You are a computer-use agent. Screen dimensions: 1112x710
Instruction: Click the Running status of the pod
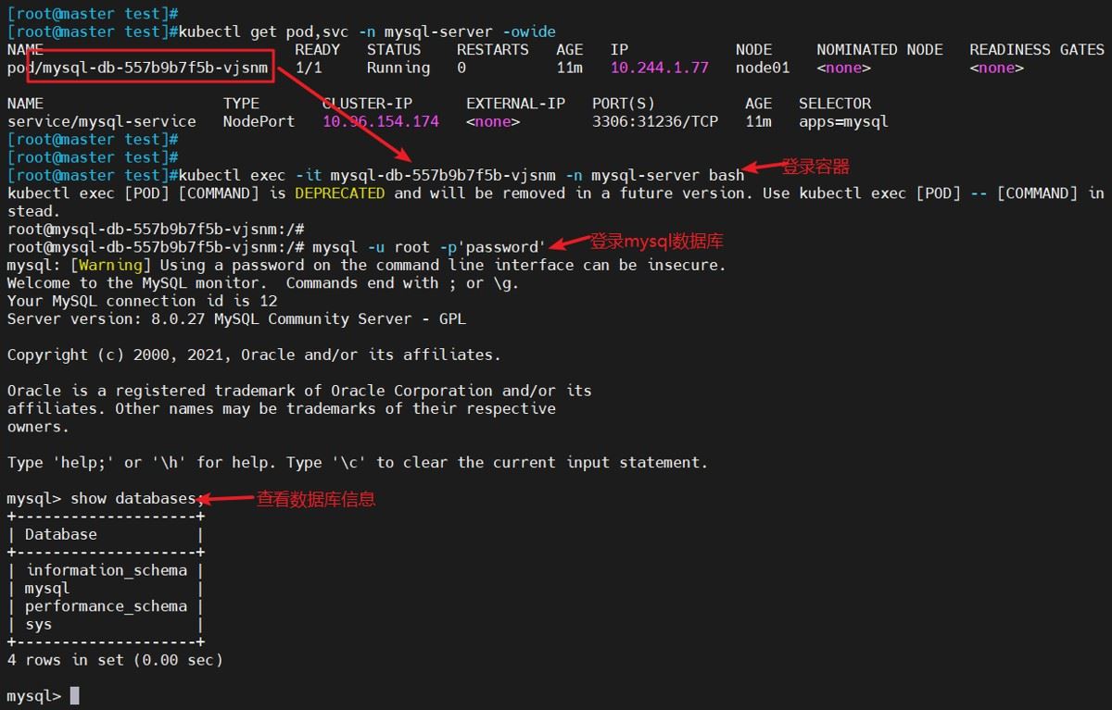(x=398, y=68)
